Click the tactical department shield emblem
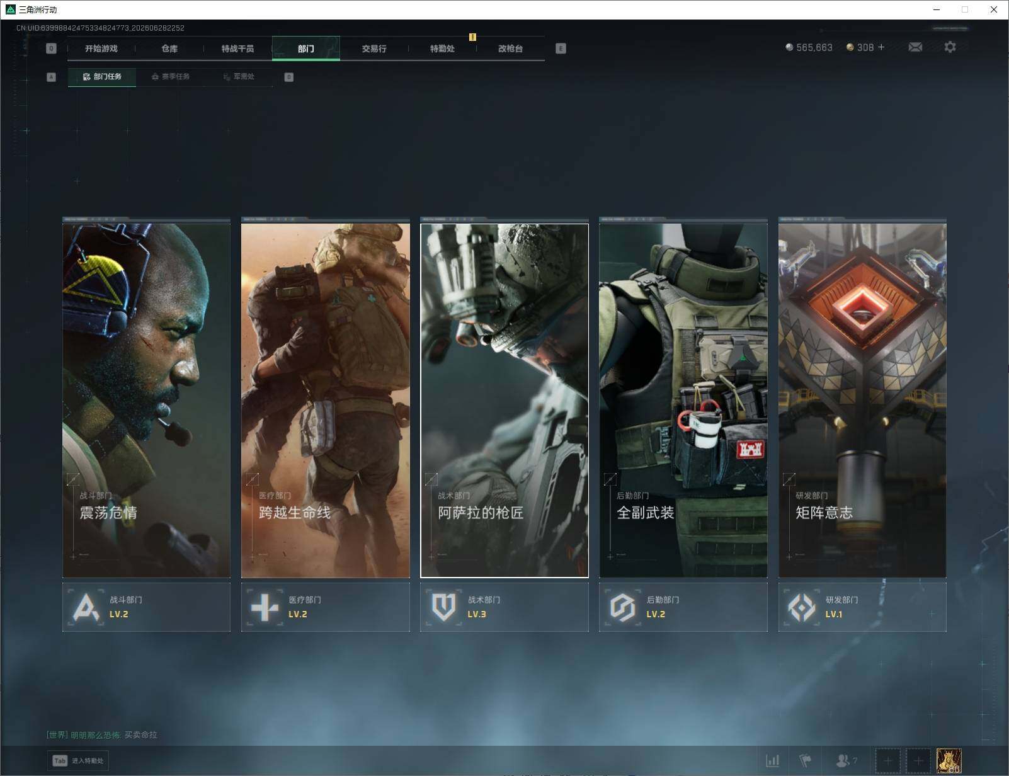Image resolution: width=1009 pixels, height=776 pixels. click(x=443, y=607)
